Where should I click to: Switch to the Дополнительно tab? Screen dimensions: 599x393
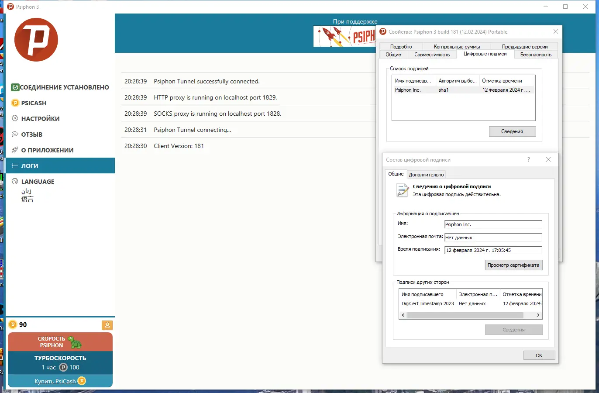(426, 175)
